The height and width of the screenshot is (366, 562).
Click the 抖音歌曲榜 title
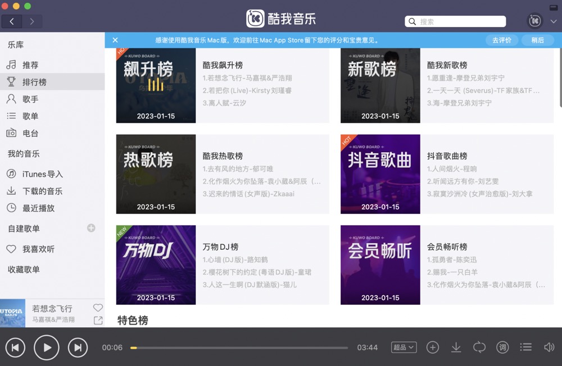point(447,156)
